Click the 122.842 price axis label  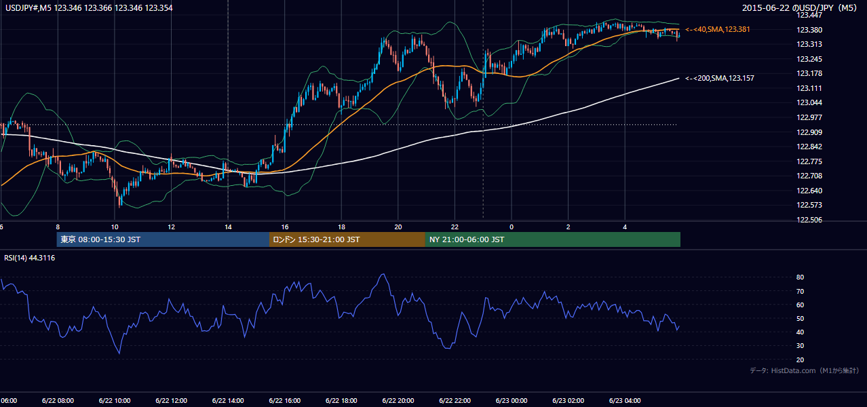(x=809, y=147)
